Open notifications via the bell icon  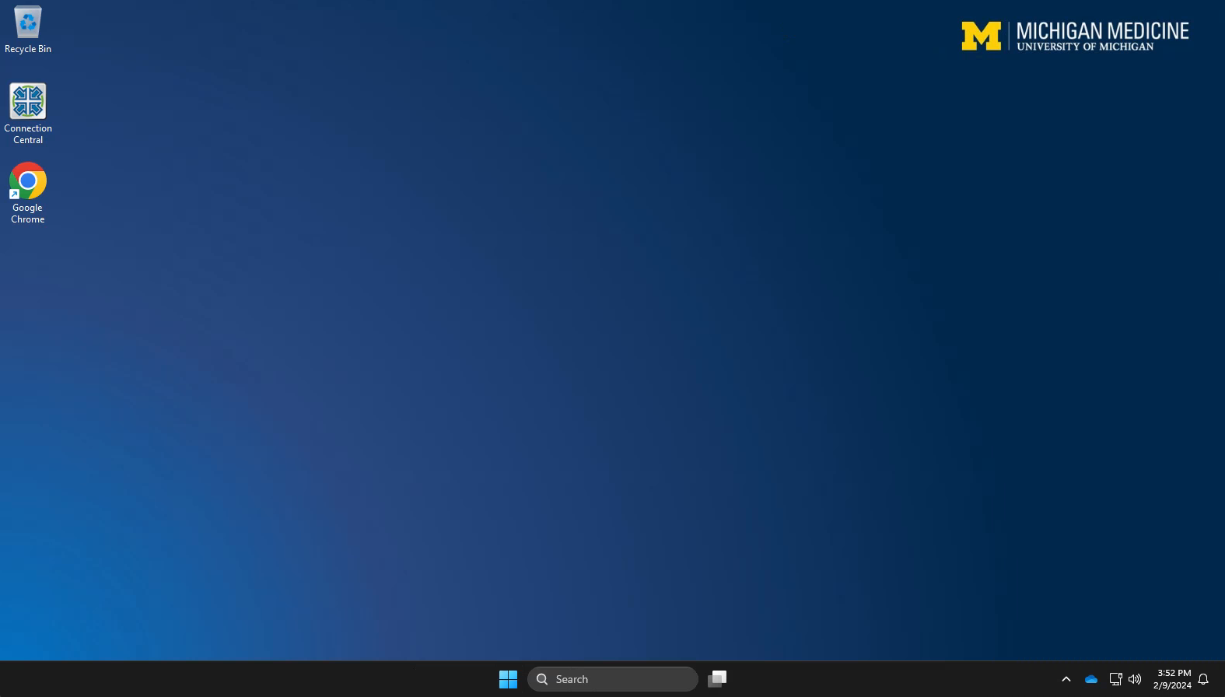(1203, 679)
